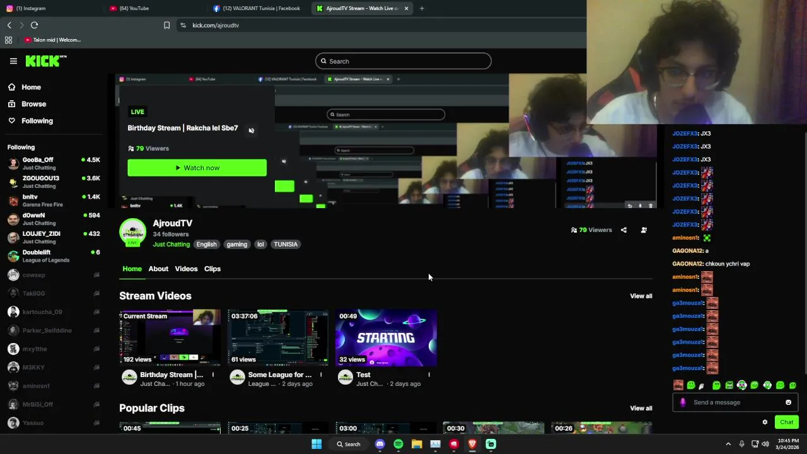Screen dimensions: 807x454
Task: Open offline channel Yassuo
Action: (x=54, y=422)
